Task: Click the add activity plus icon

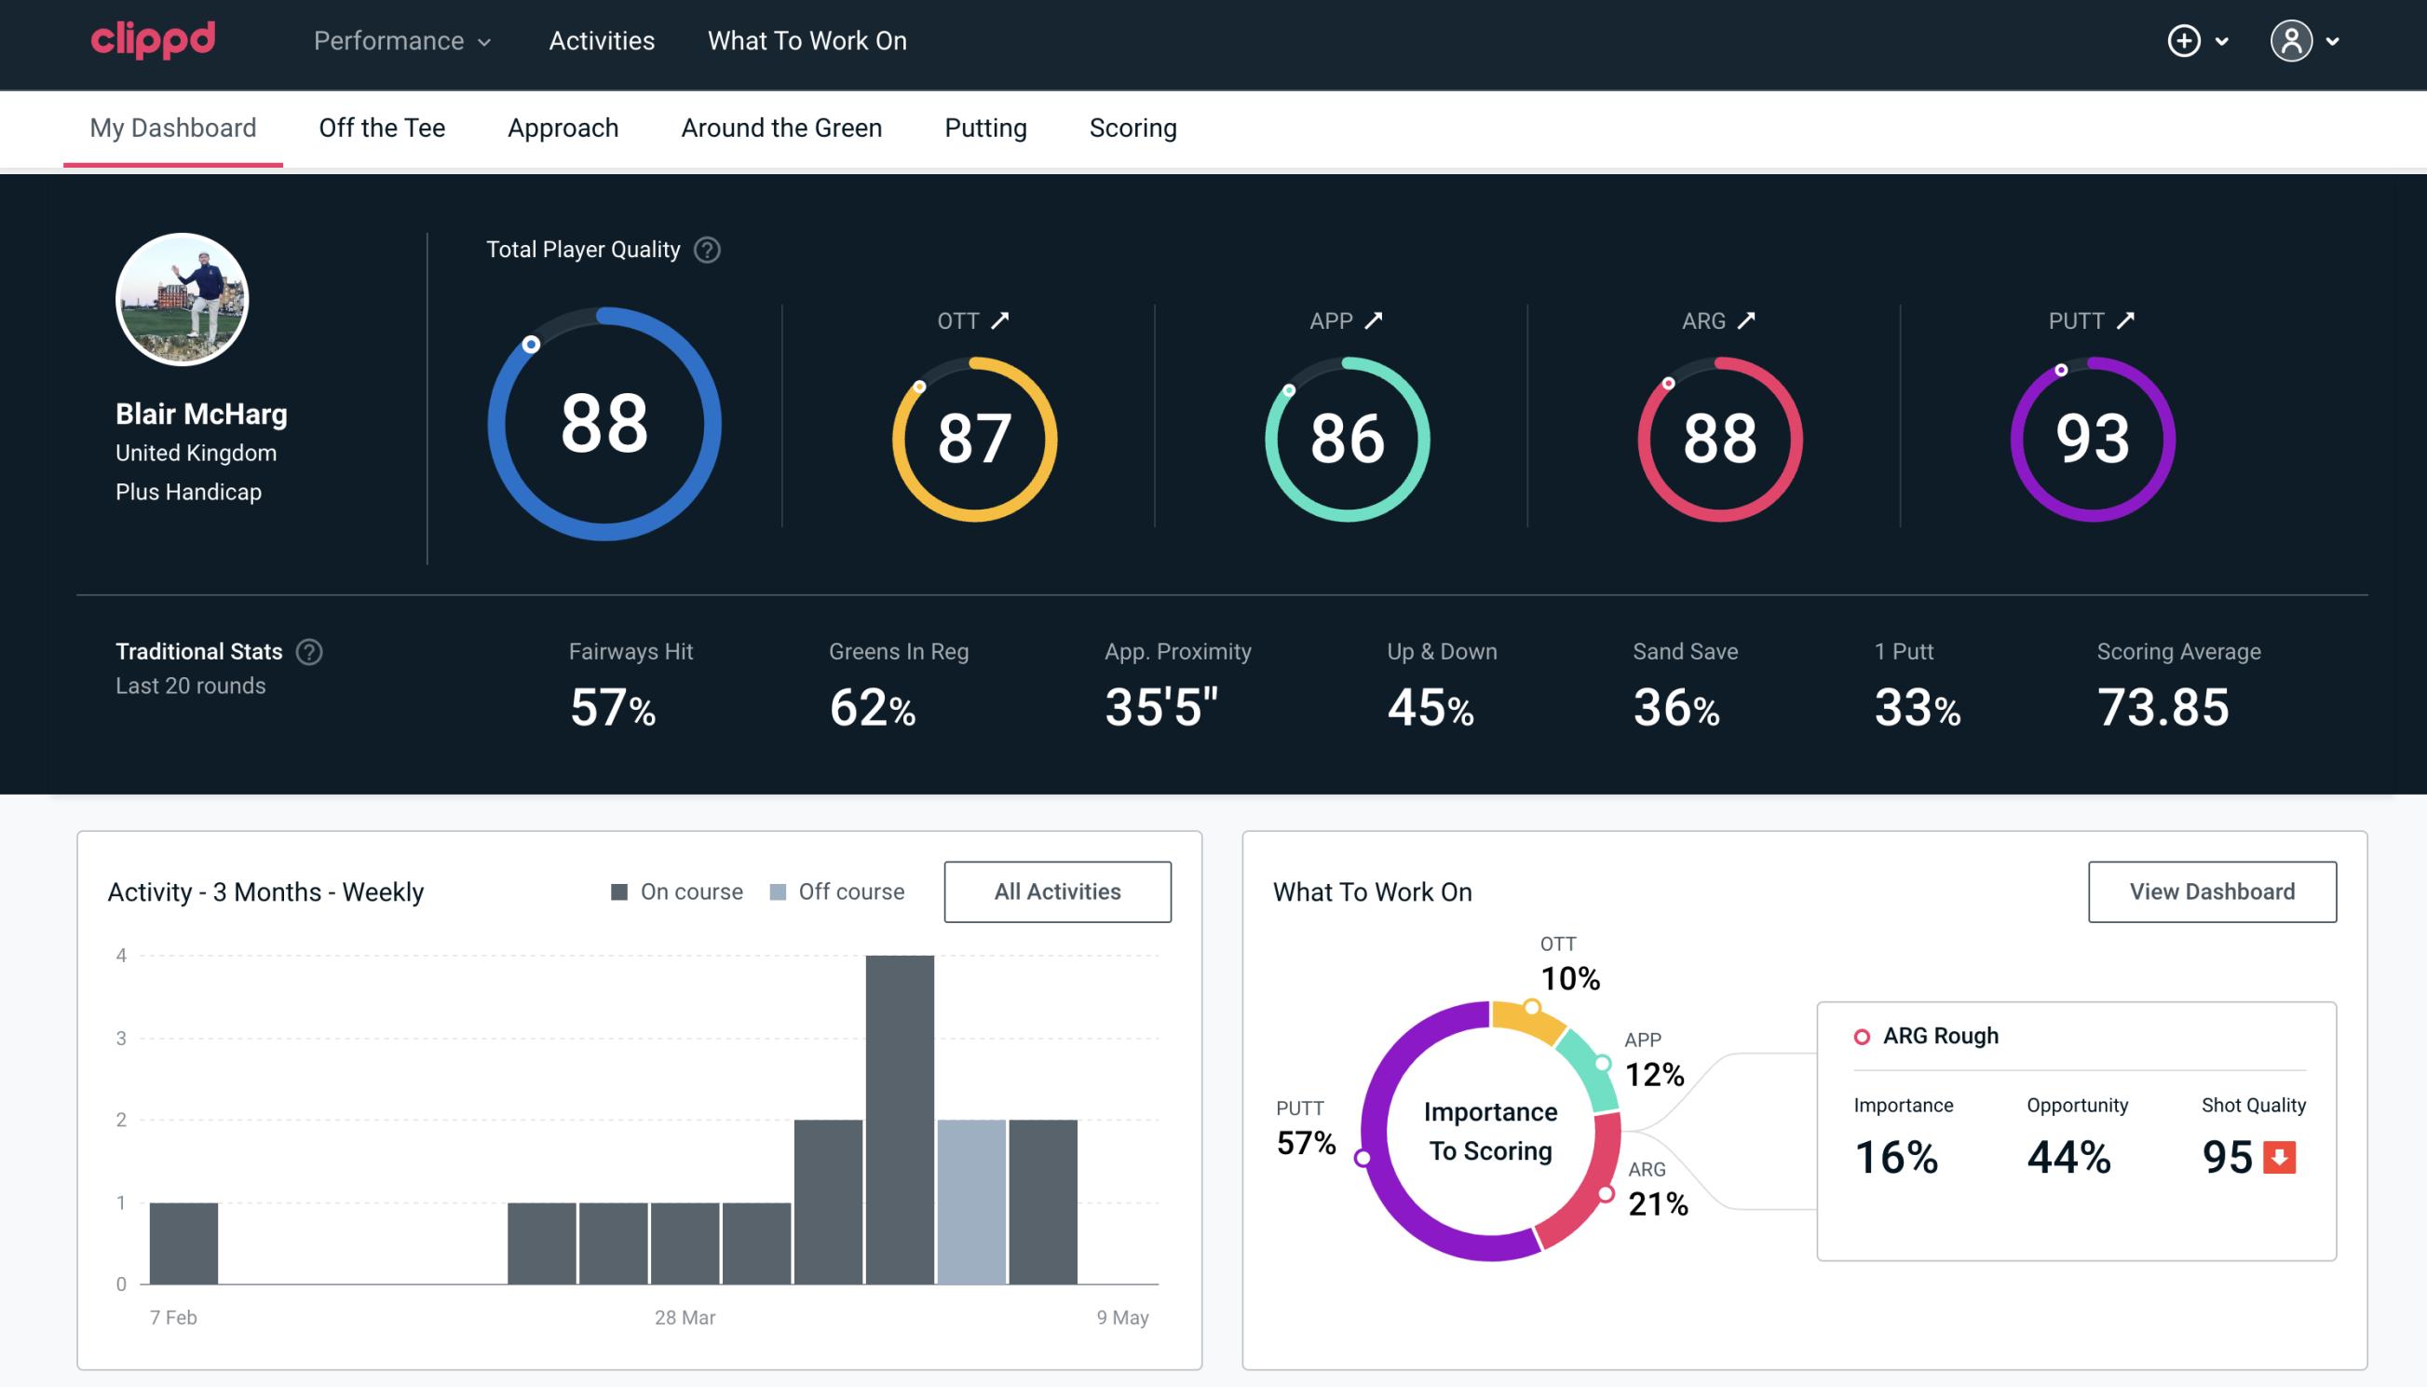Action: (2184, 42)
